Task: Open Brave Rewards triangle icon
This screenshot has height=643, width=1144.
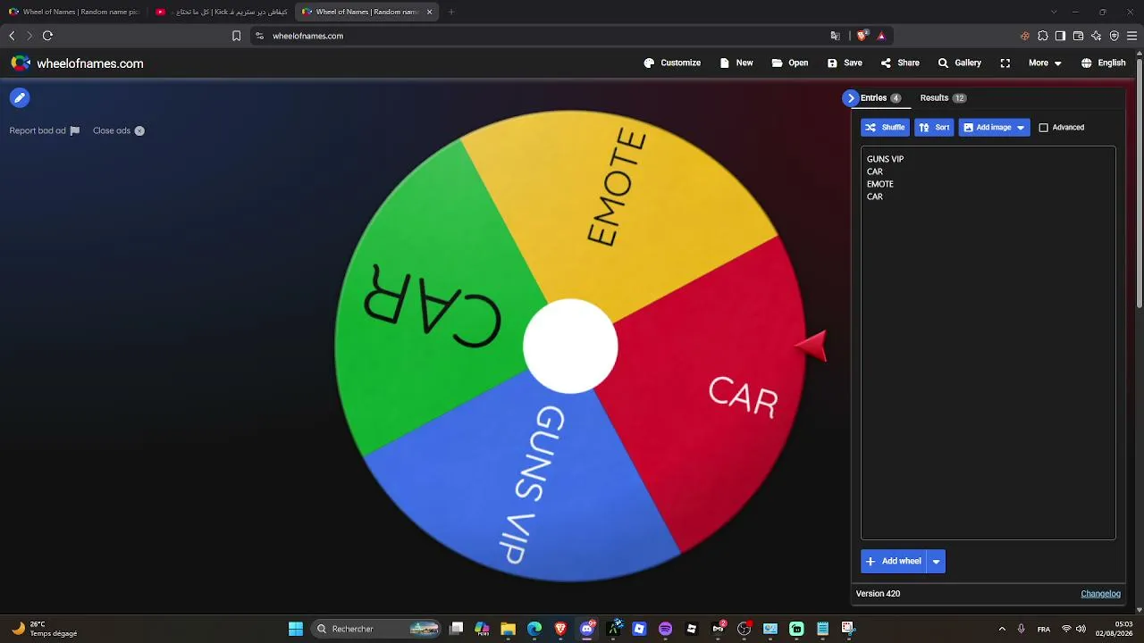Action: [x=881, y=36]
